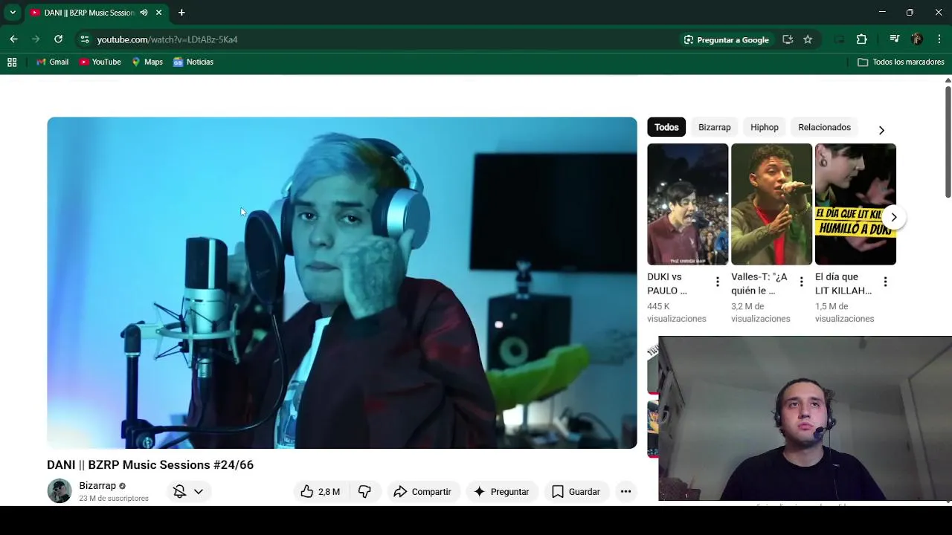Viewport: 952px width, 535px height.
Task: Open the Maps bookmark
Action: pos(147,62)
